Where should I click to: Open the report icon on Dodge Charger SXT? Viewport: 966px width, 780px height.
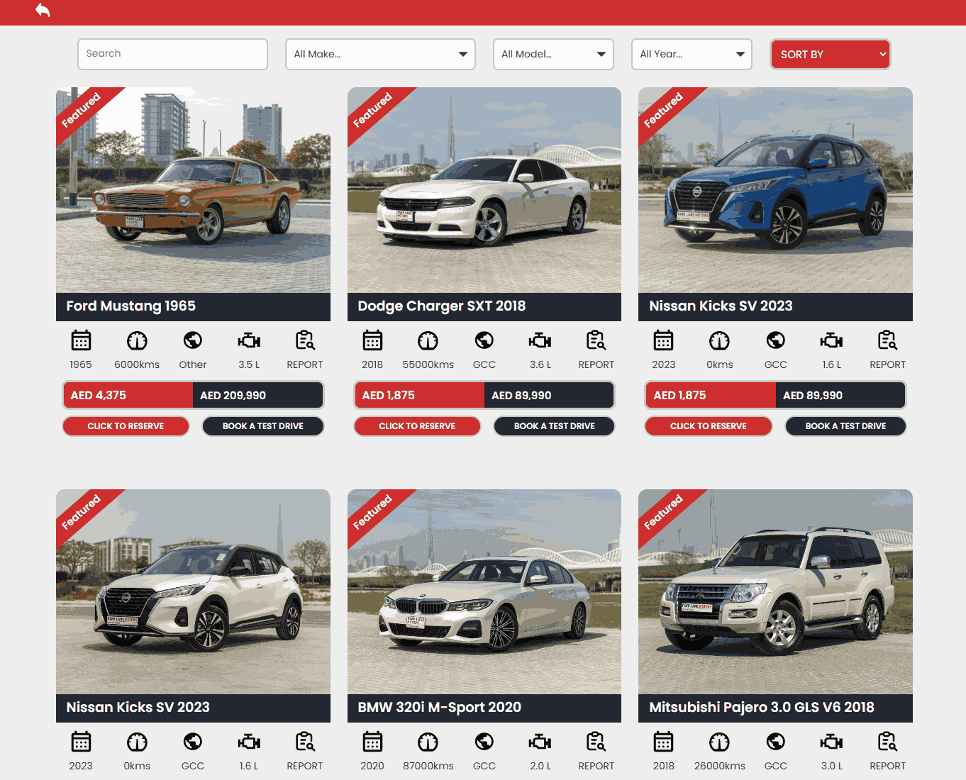pos(596,340)
